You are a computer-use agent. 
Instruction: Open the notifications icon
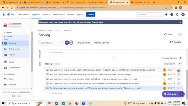pyautogui.click(x=166, y=14)
